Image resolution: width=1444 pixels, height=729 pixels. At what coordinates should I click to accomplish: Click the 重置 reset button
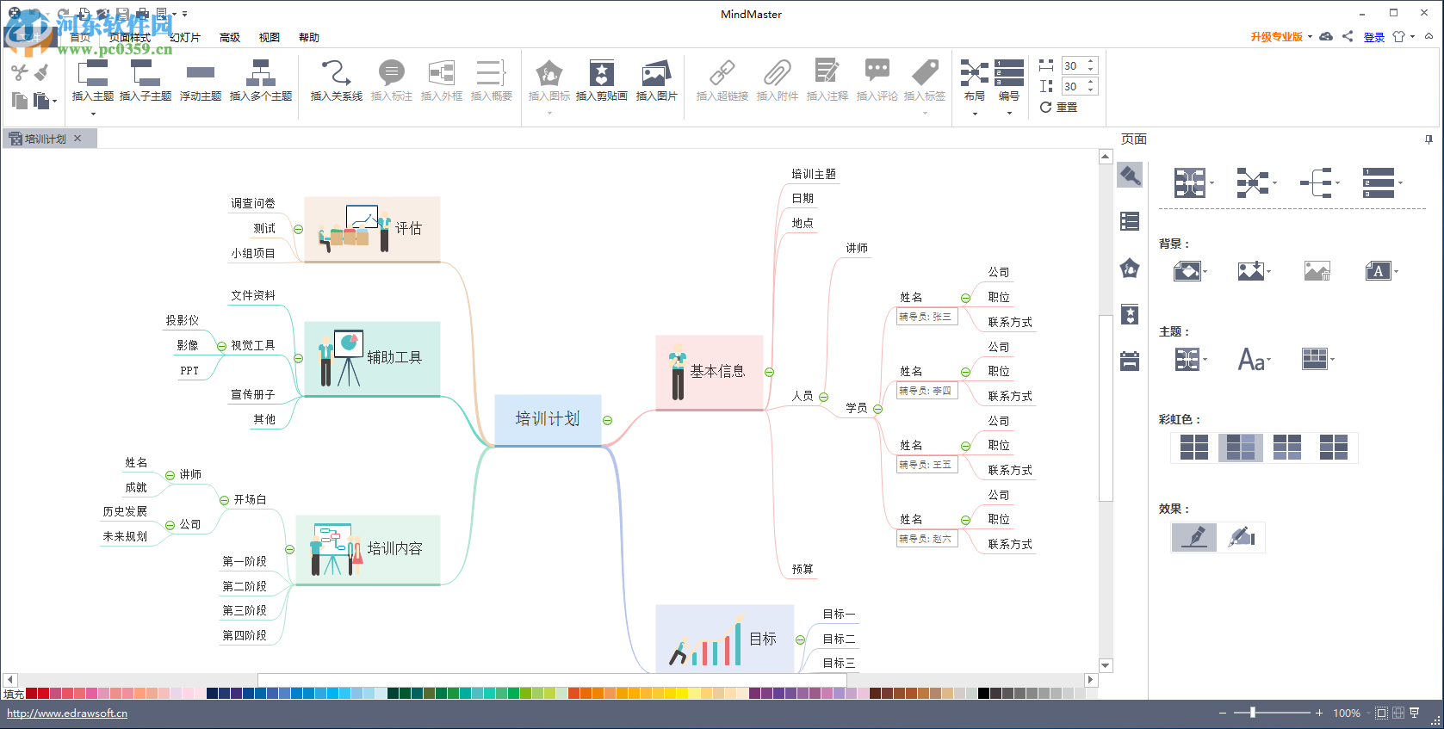tap(1058, 108)
